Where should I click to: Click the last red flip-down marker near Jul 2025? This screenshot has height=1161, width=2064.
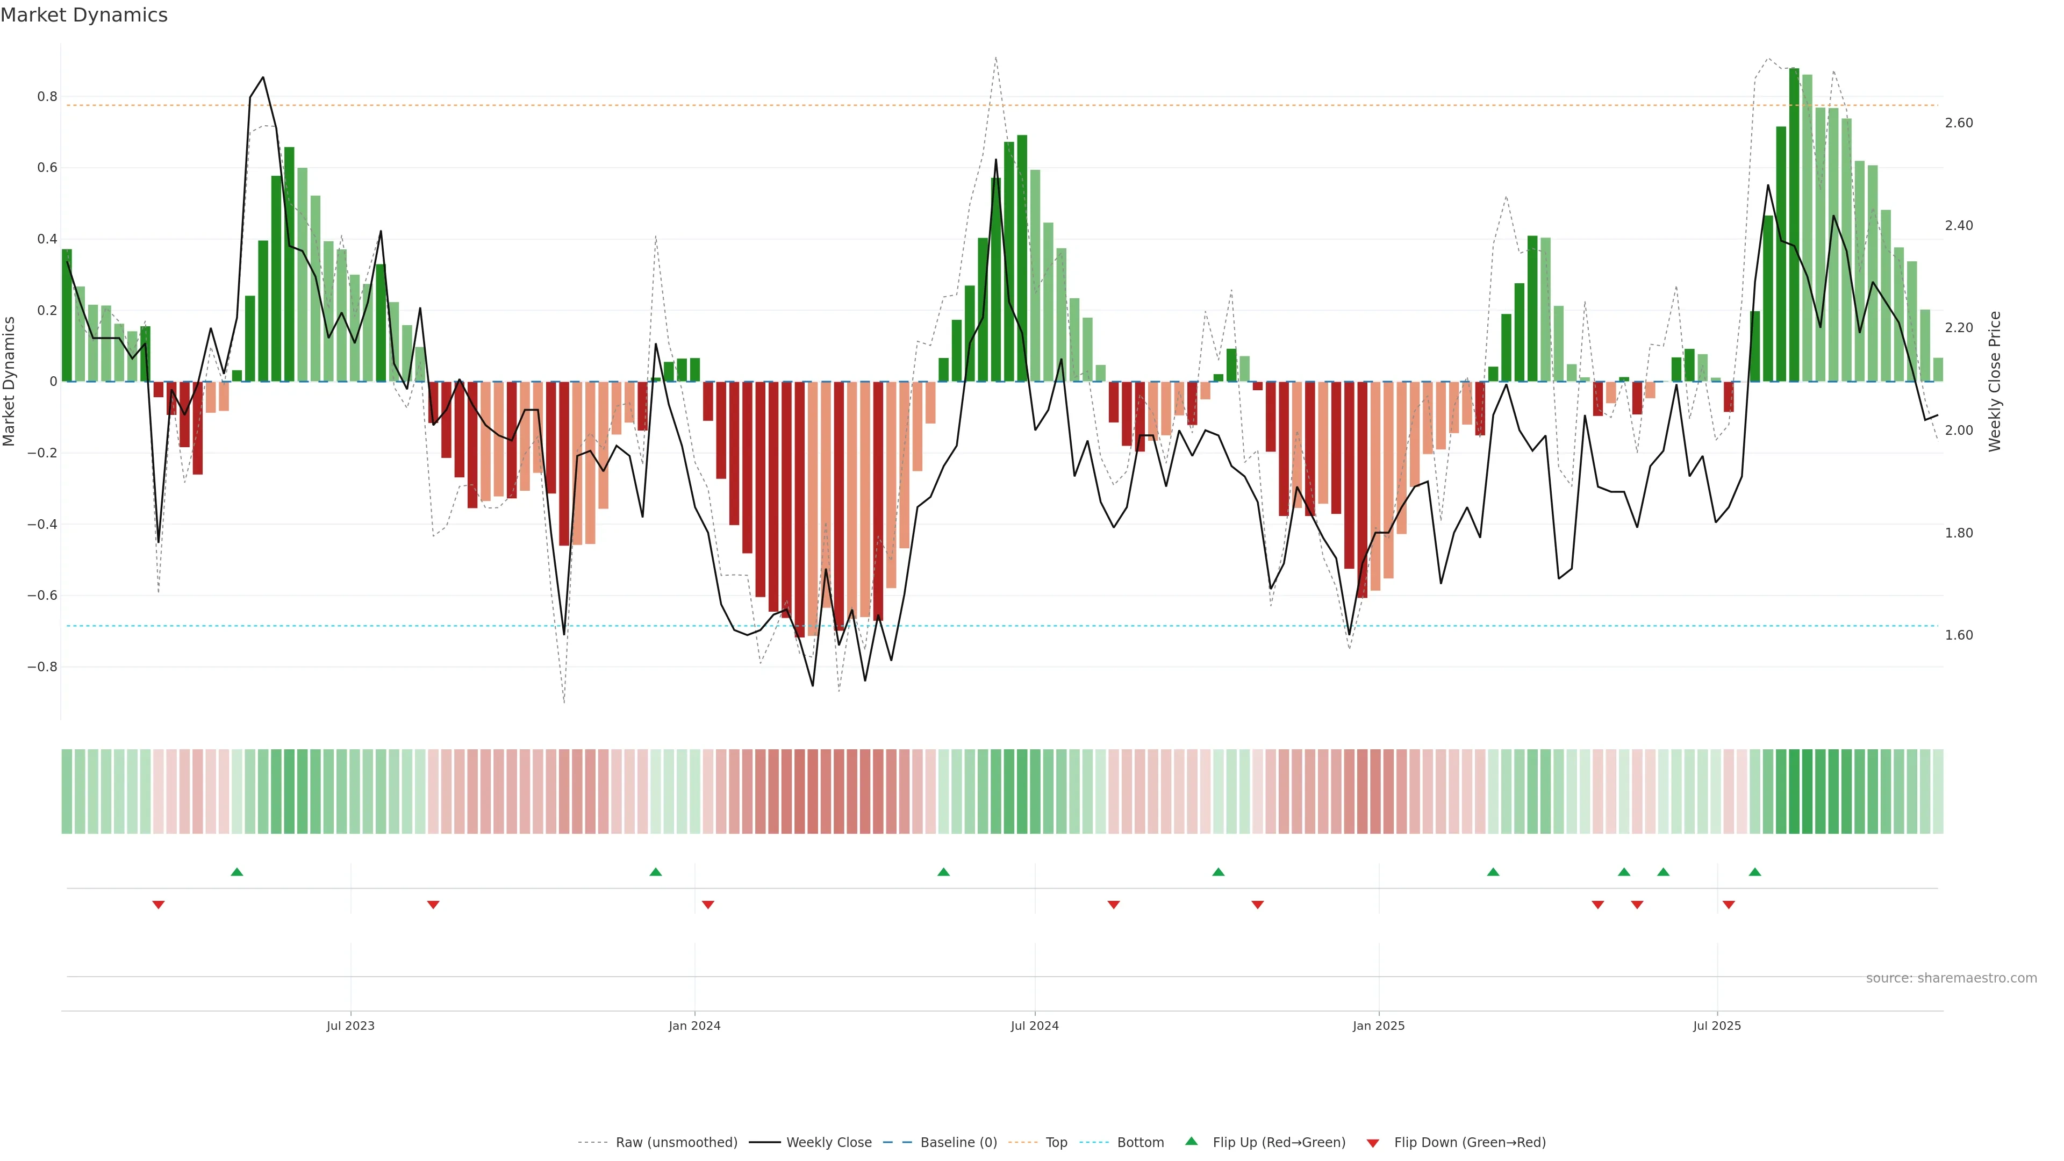point(1728,905)
